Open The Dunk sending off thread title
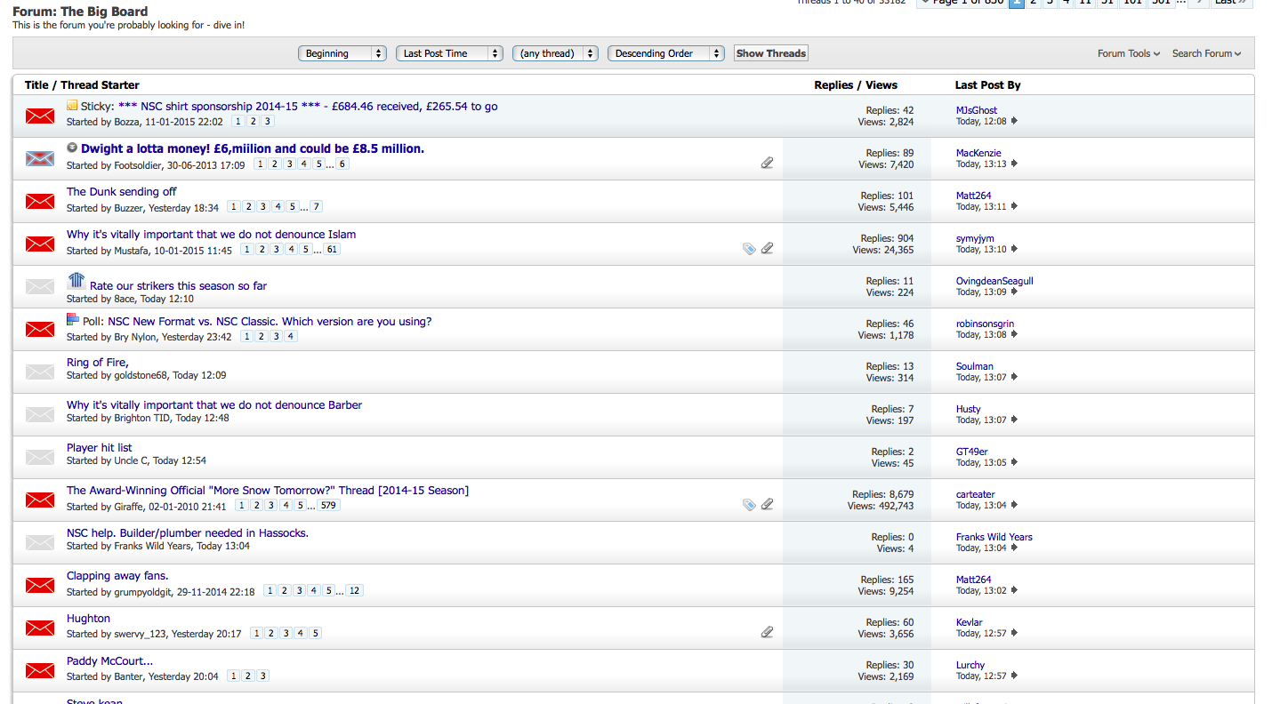The width and height of the screenshot is (1272, 704). pyautogui.click(x=122, y=192)
